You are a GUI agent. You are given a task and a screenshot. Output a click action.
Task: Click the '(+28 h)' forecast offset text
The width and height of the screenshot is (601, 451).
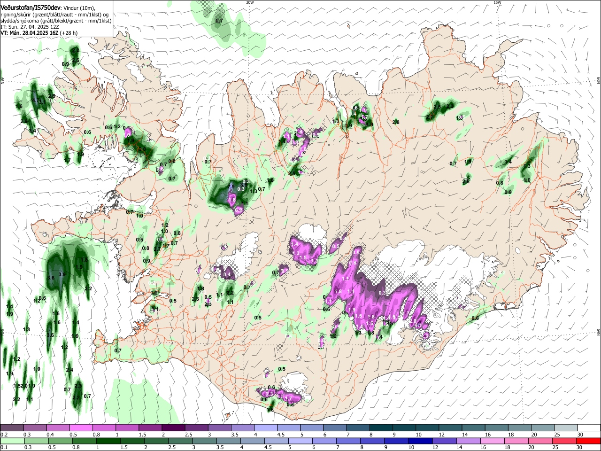coord(69,33)
